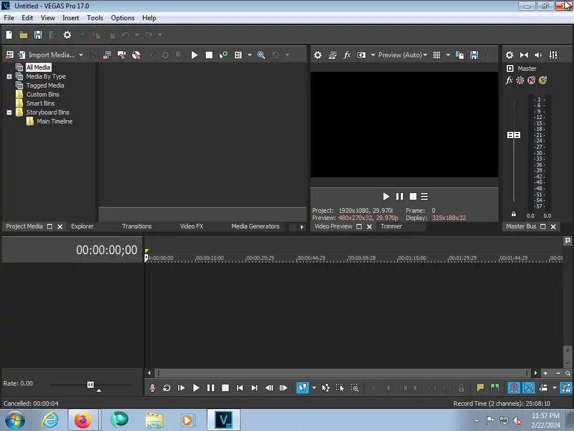Click the Record microphone button

click(152, 388)
